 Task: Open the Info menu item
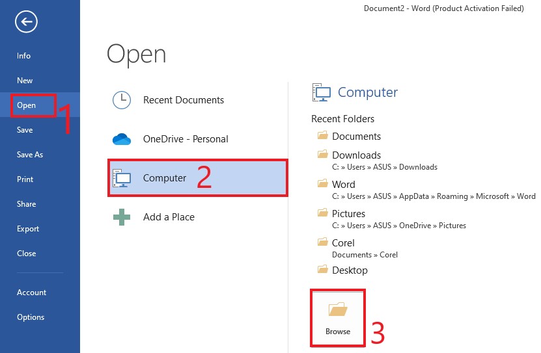coord(23,56)
